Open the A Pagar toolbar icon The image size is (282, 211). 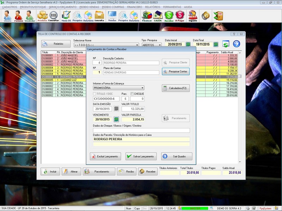(x=180, y=16)
